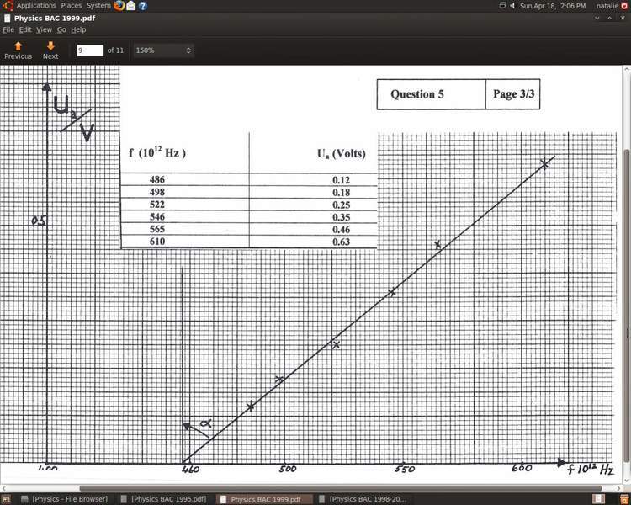Click the 'Uₐ (Volts)' column header
The height and width of the screenshot is (505, 631).
[342, 153]
